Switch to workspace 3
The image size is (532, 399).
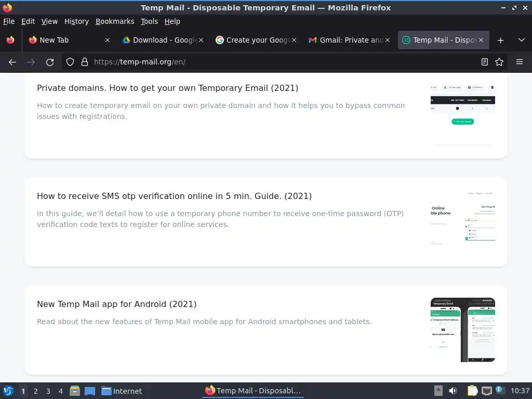tap(48, 391)
